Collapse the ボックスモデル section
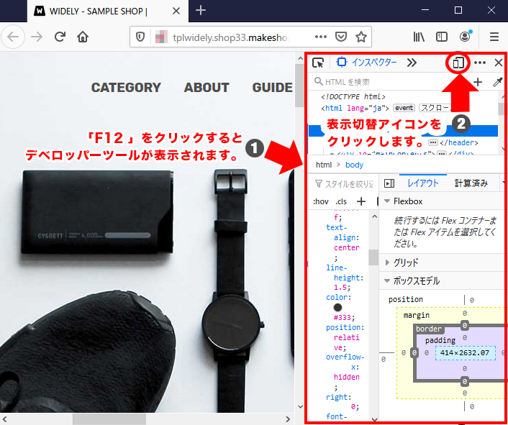 (386, 280)
